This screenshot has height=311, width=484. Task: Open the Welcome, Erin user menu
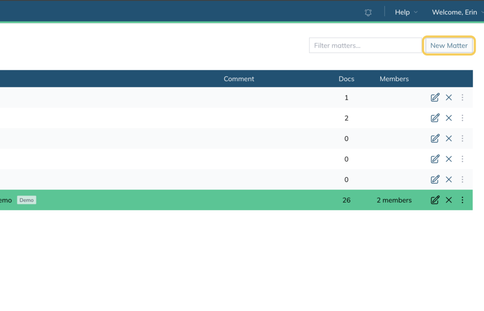coord(458,12)
